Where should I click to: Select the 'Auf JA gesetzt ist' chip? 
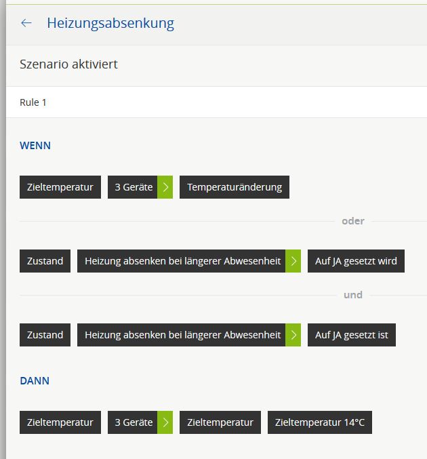(352, 335)
